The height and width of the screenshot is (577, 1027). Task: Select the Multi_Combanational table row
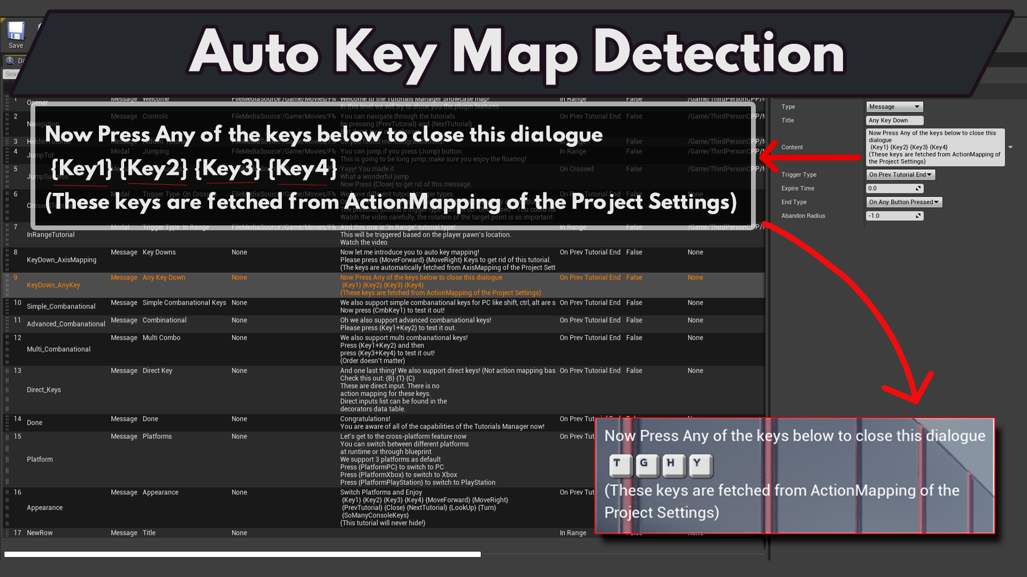click(58, 349)
